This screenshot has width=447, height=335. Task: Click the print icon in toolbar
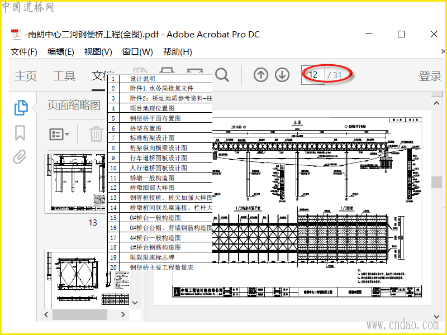pyautogui.click(x=167, y=71)
